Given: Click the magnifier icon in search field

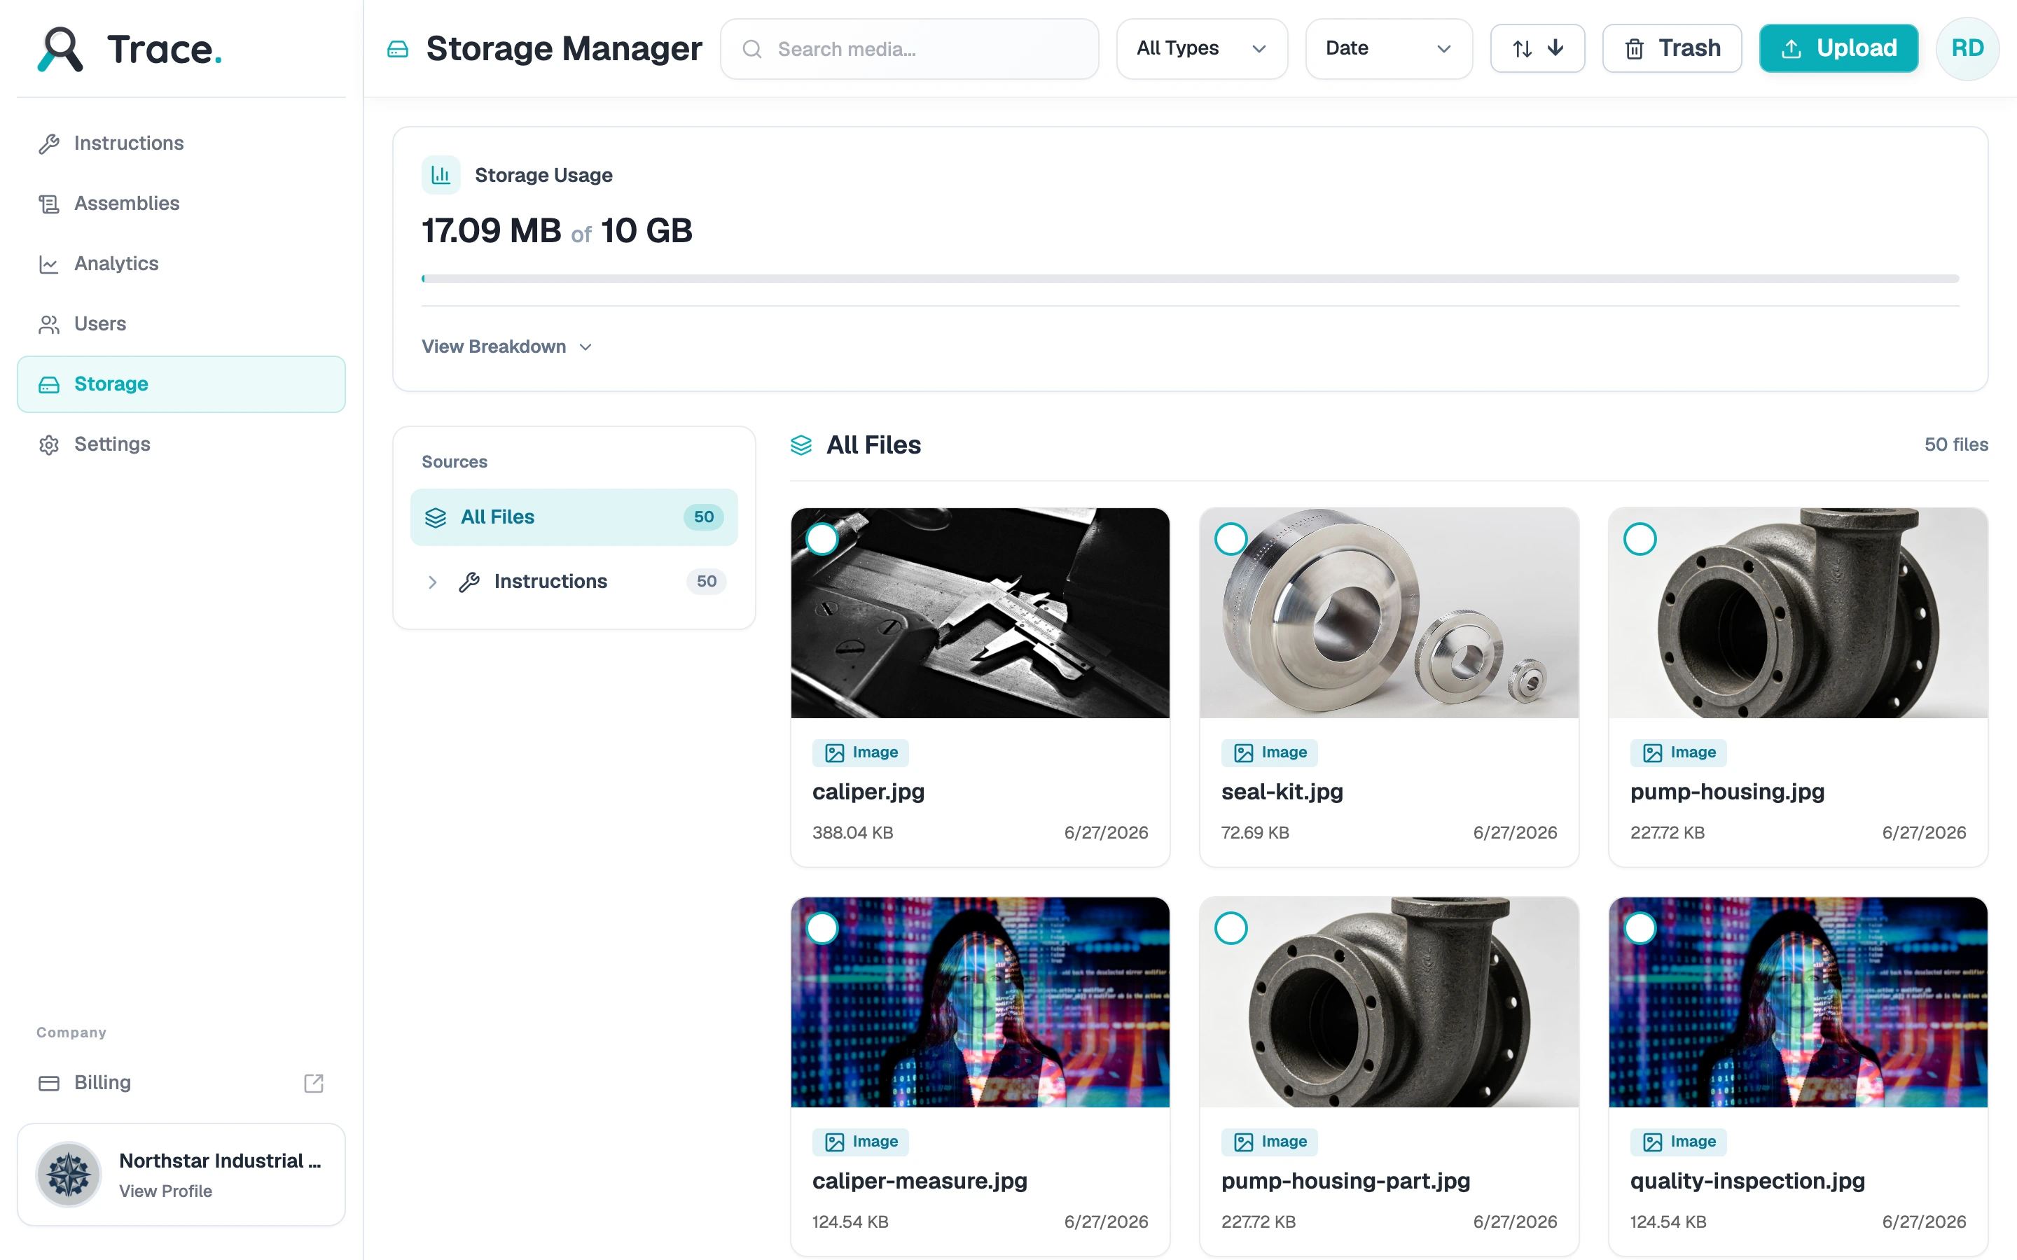Looking at the screenshot, I should click(751, 49).
